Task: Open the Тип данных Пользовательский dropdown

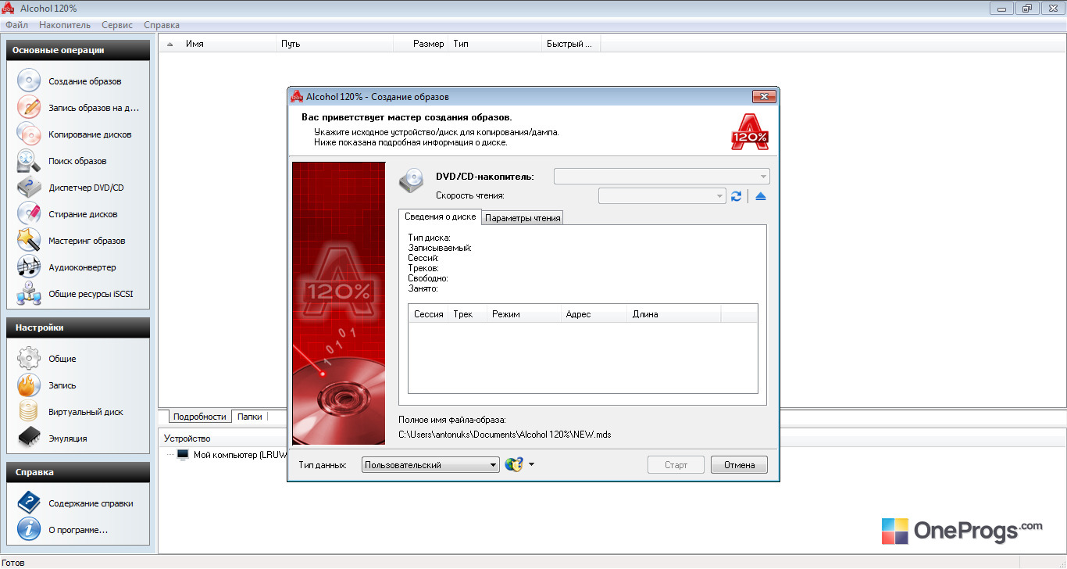Action: click(430, 465)
